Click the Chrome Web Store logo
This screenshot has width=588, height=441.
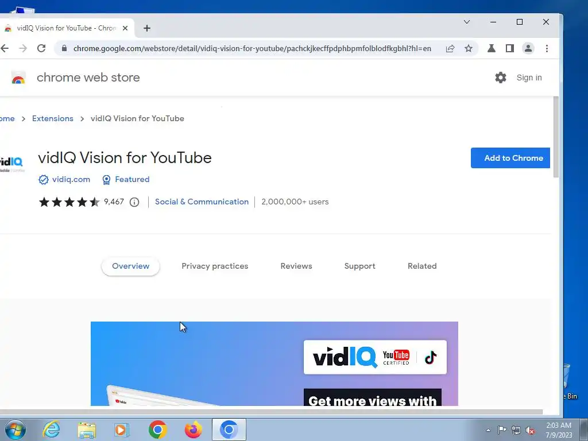18,78
